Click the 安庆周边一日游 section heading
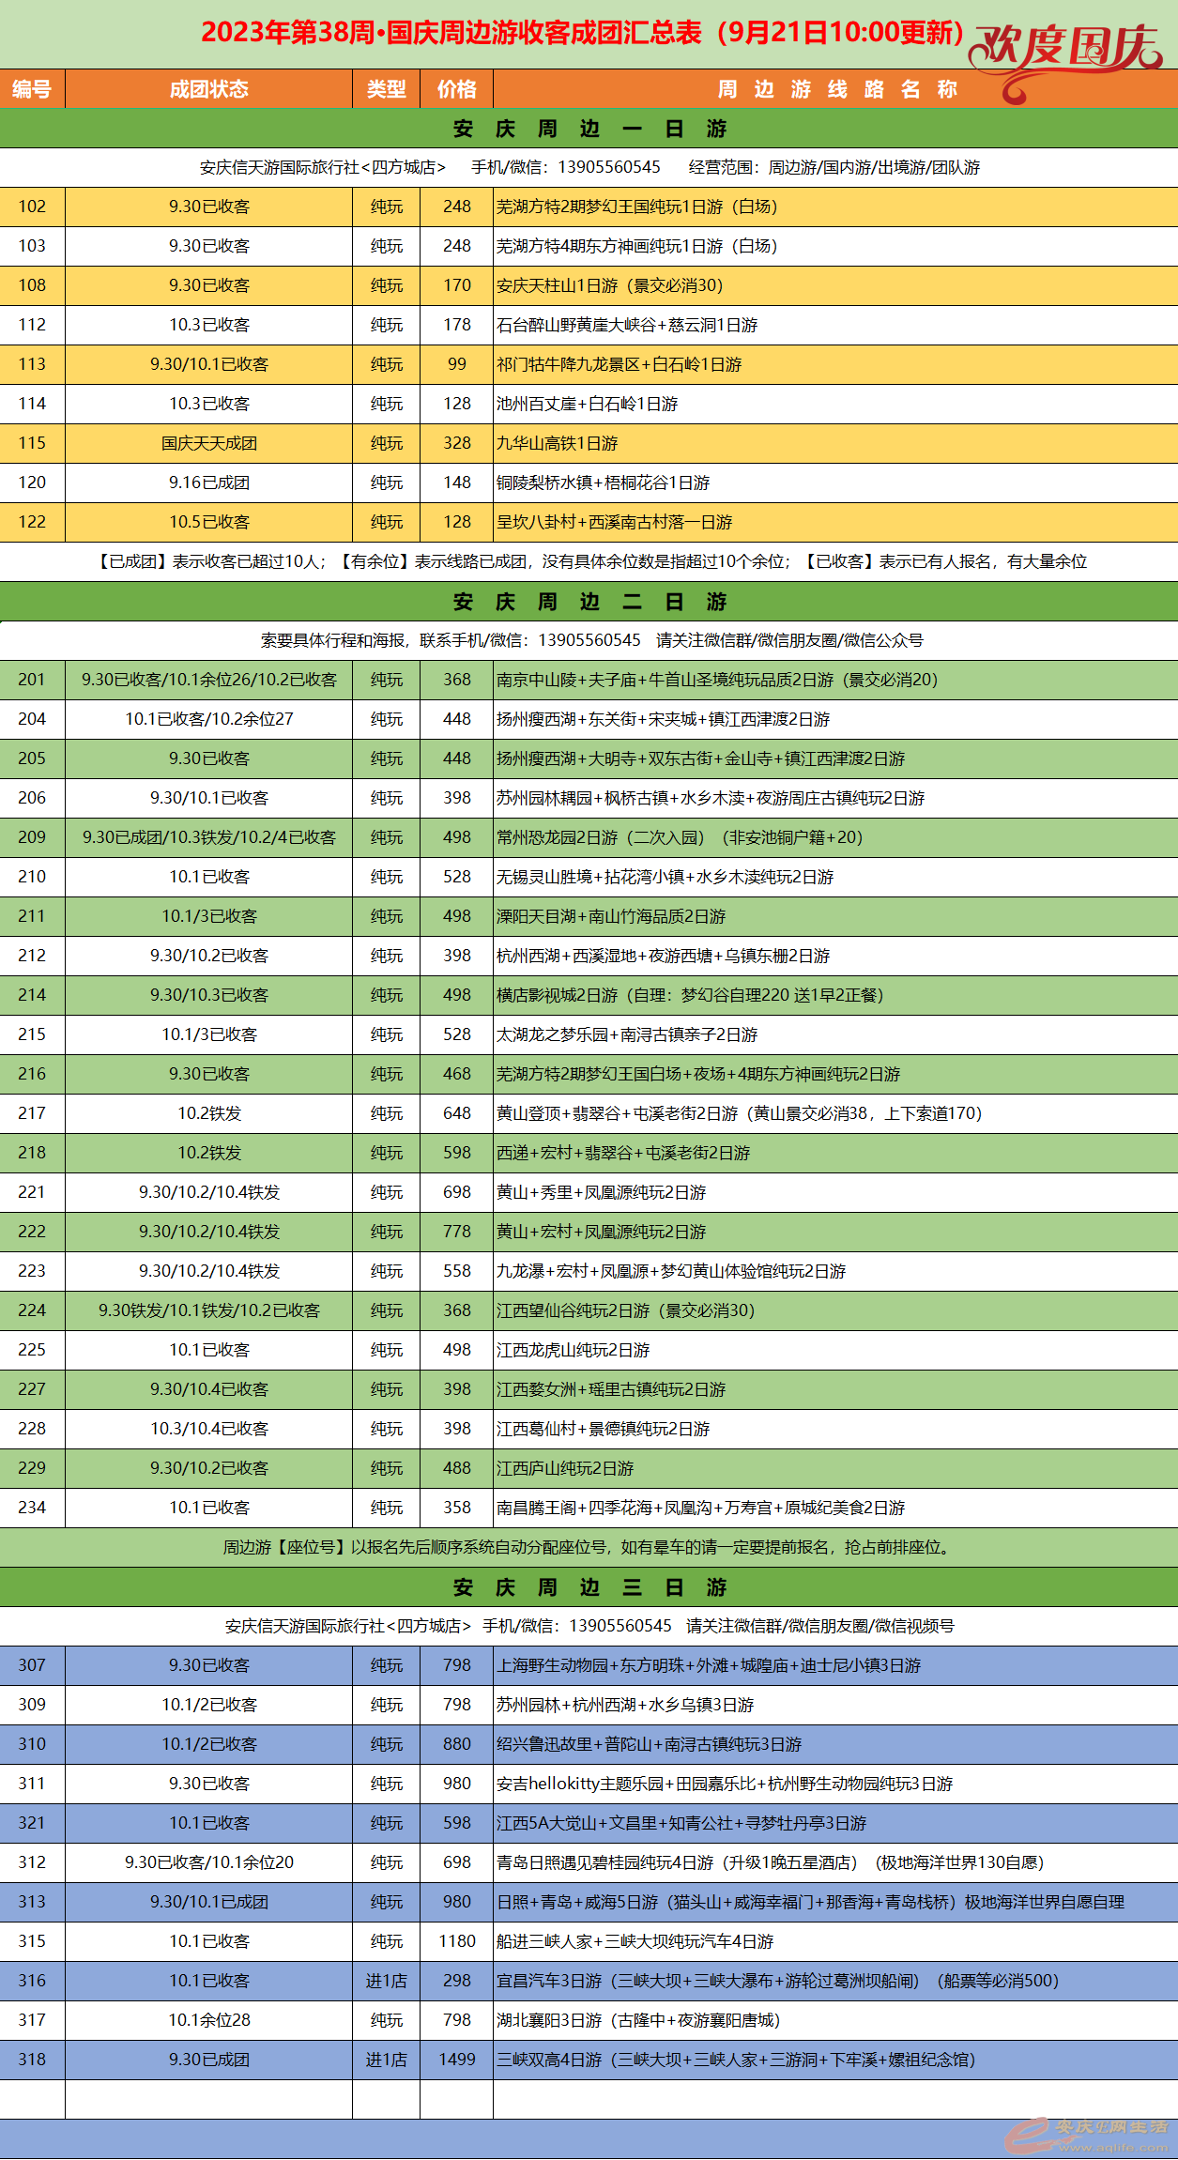 click(x=589, y=129)
